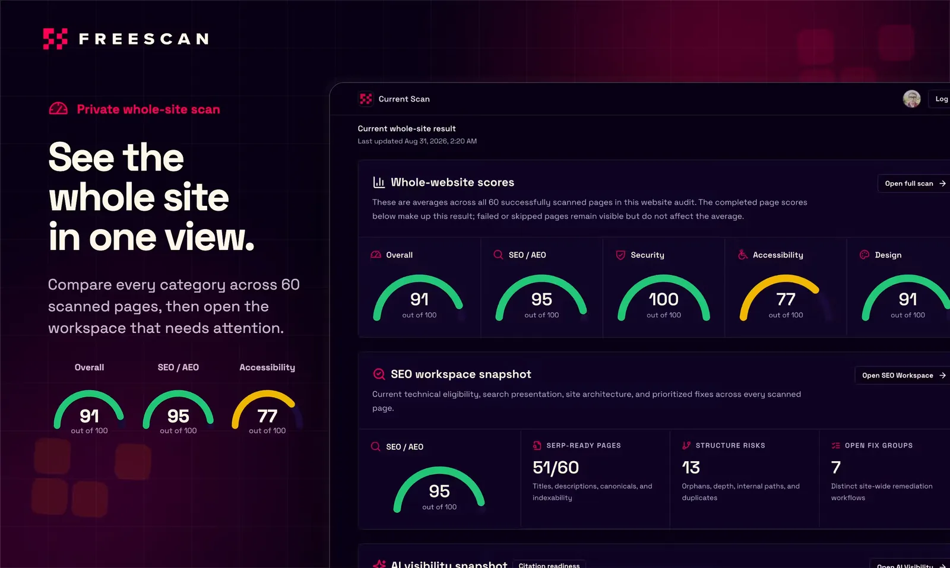Click the Overall 91 gauge under the hero paragraph
950x568 pixels.
tap(89, 412)
